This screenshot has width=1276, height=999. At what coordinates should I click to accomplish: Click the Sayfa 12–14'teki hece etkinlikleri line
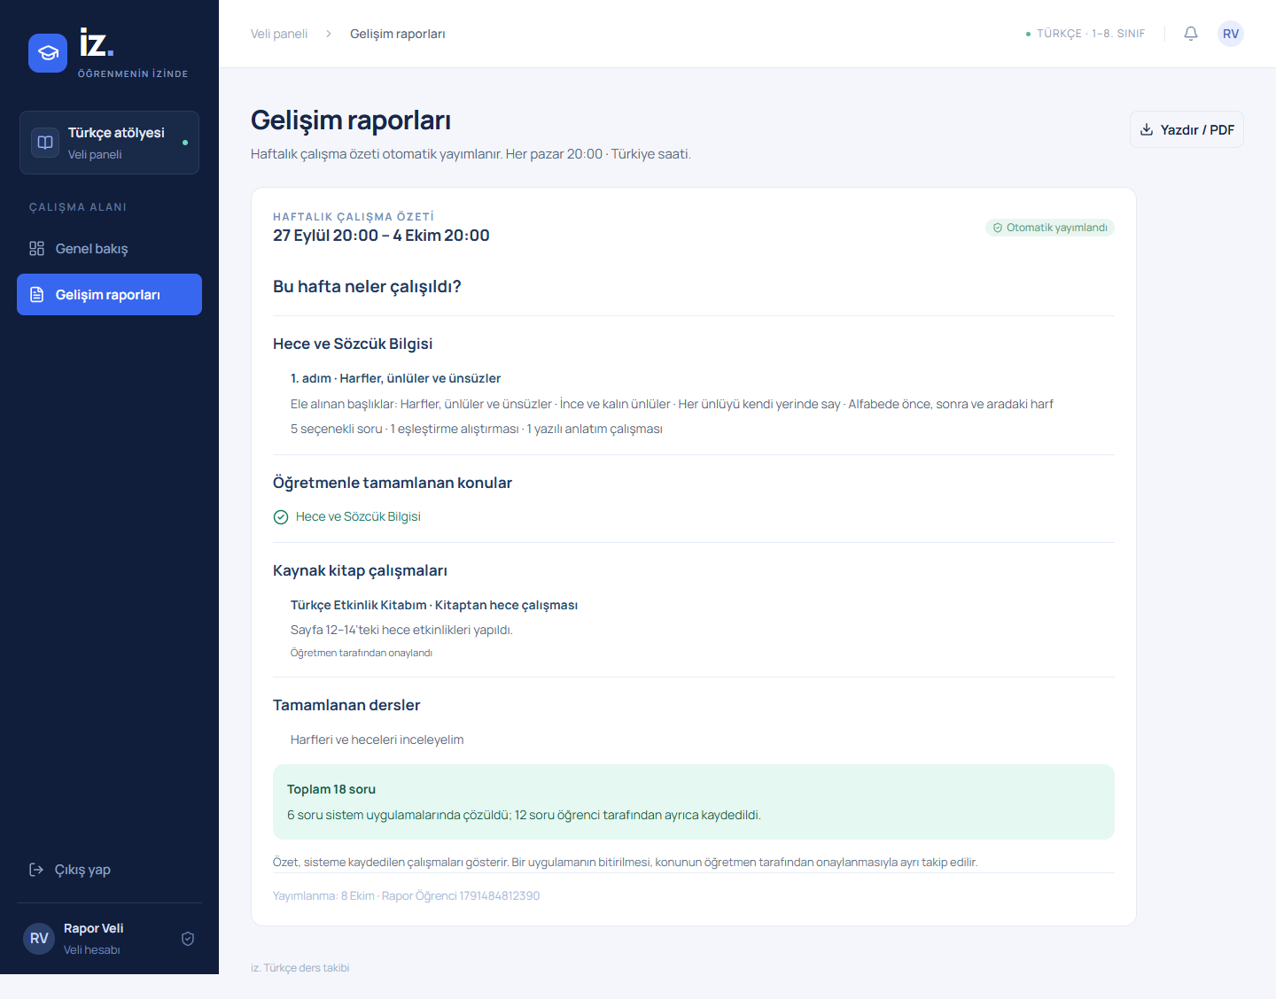[401, 630]
